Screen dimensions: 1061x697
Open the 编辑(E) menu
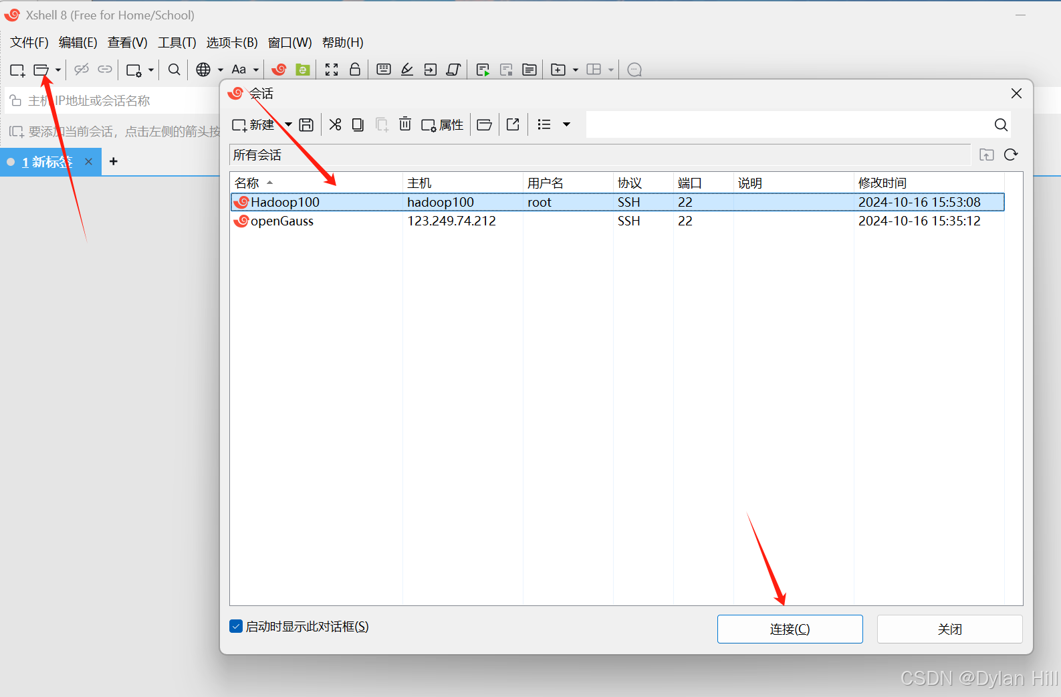coord(78,43)
